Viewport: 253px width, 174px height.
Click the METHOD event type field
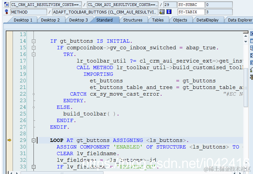click(29, 12)
